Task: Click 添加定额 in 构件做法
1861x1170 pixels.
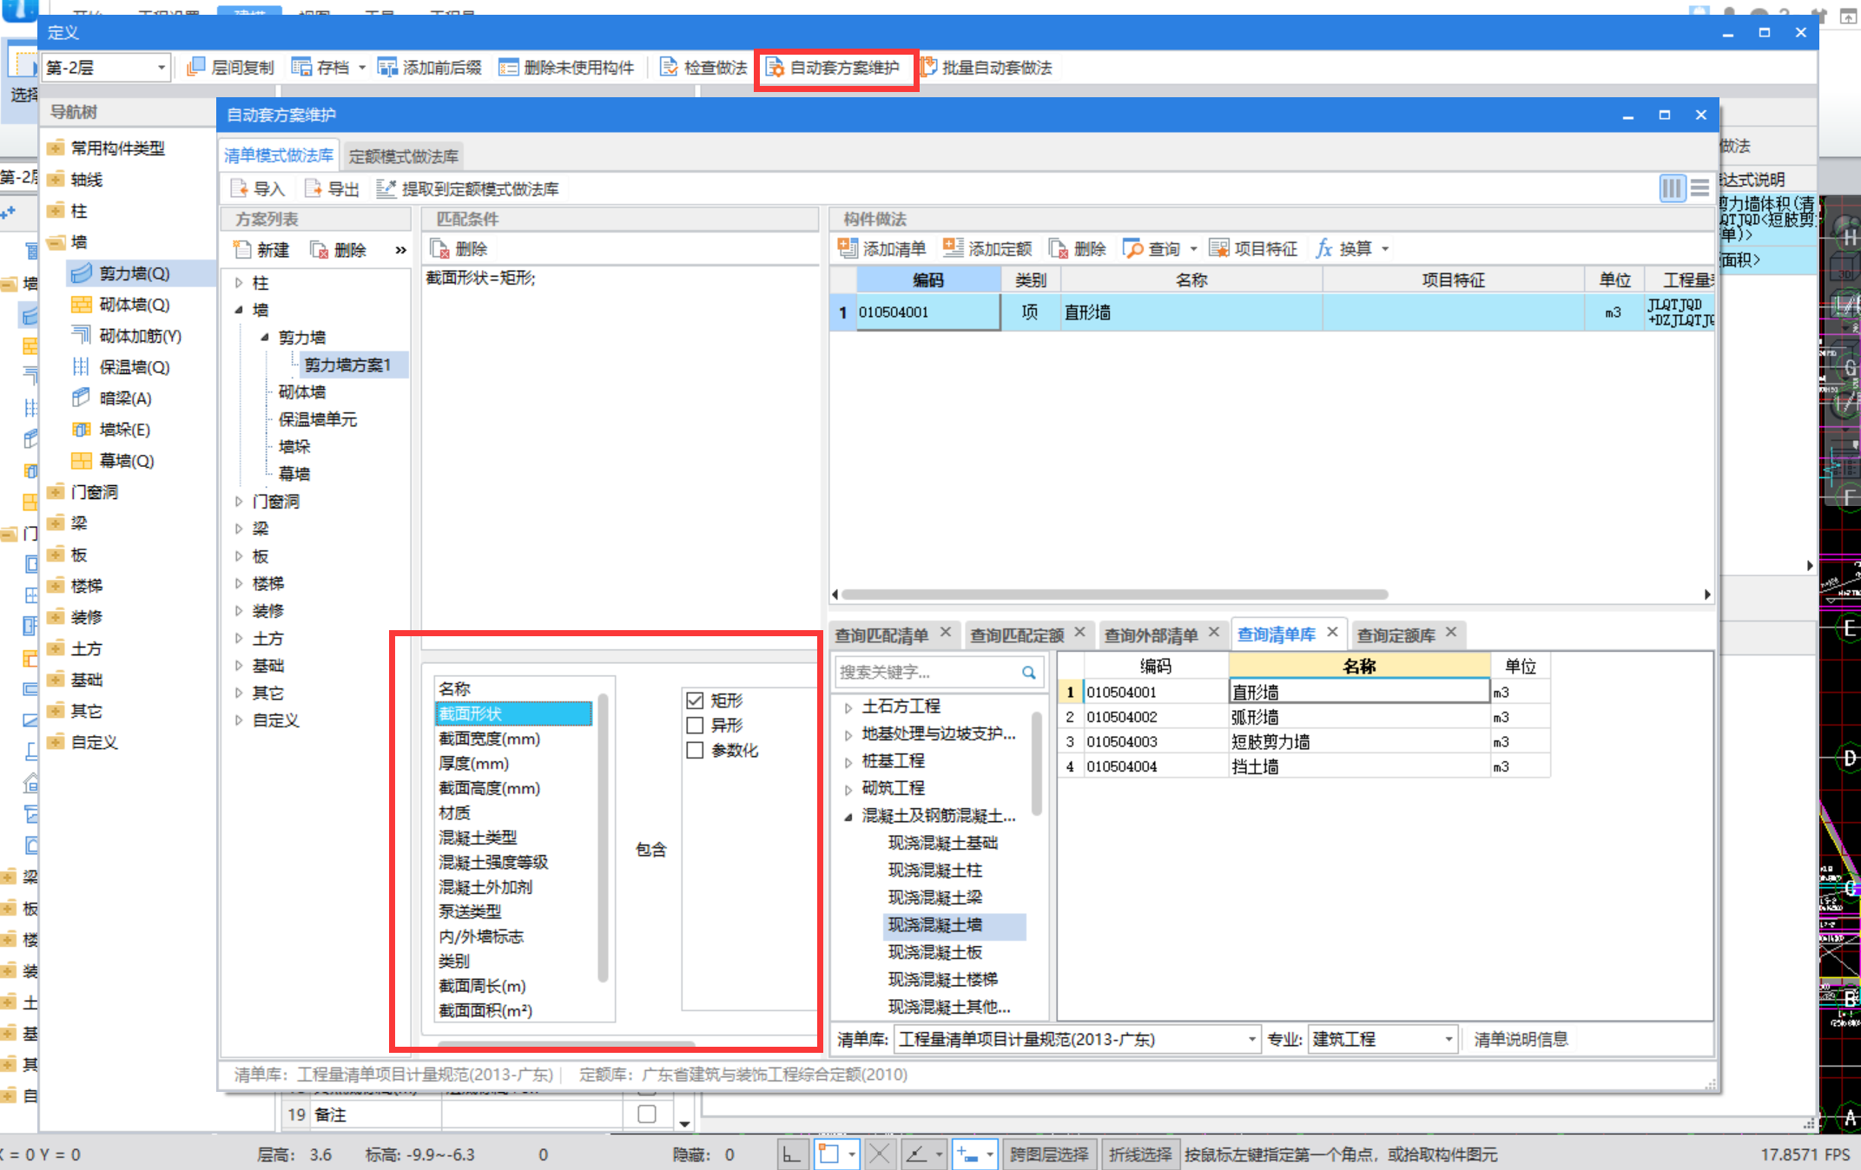Action: pos(987,248)
